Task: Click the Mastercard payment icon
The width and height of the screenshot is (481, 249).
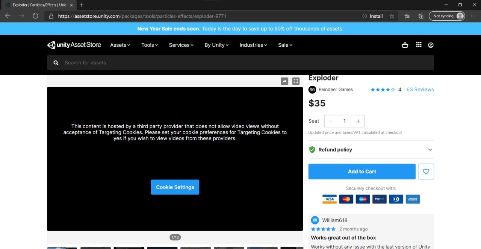Action: coord(346,199)
